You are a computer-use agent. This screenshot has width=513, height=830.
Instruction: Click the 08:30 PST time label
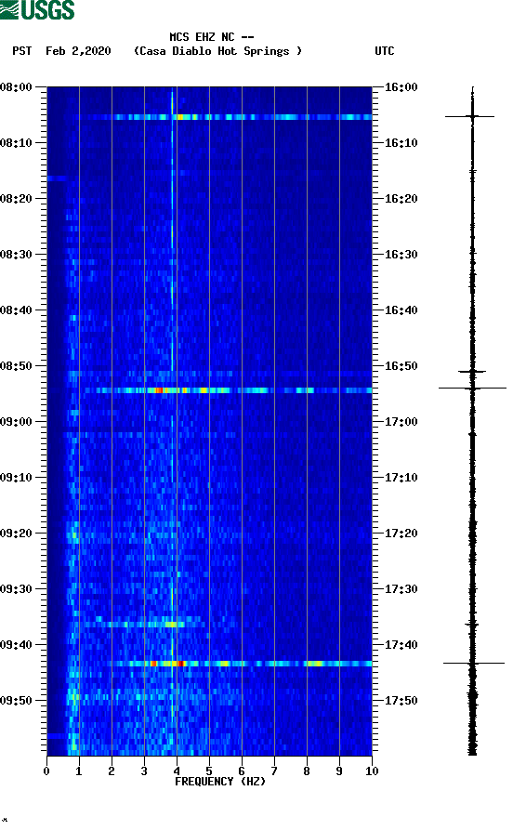pyautogui.click(x=17, y=255)
